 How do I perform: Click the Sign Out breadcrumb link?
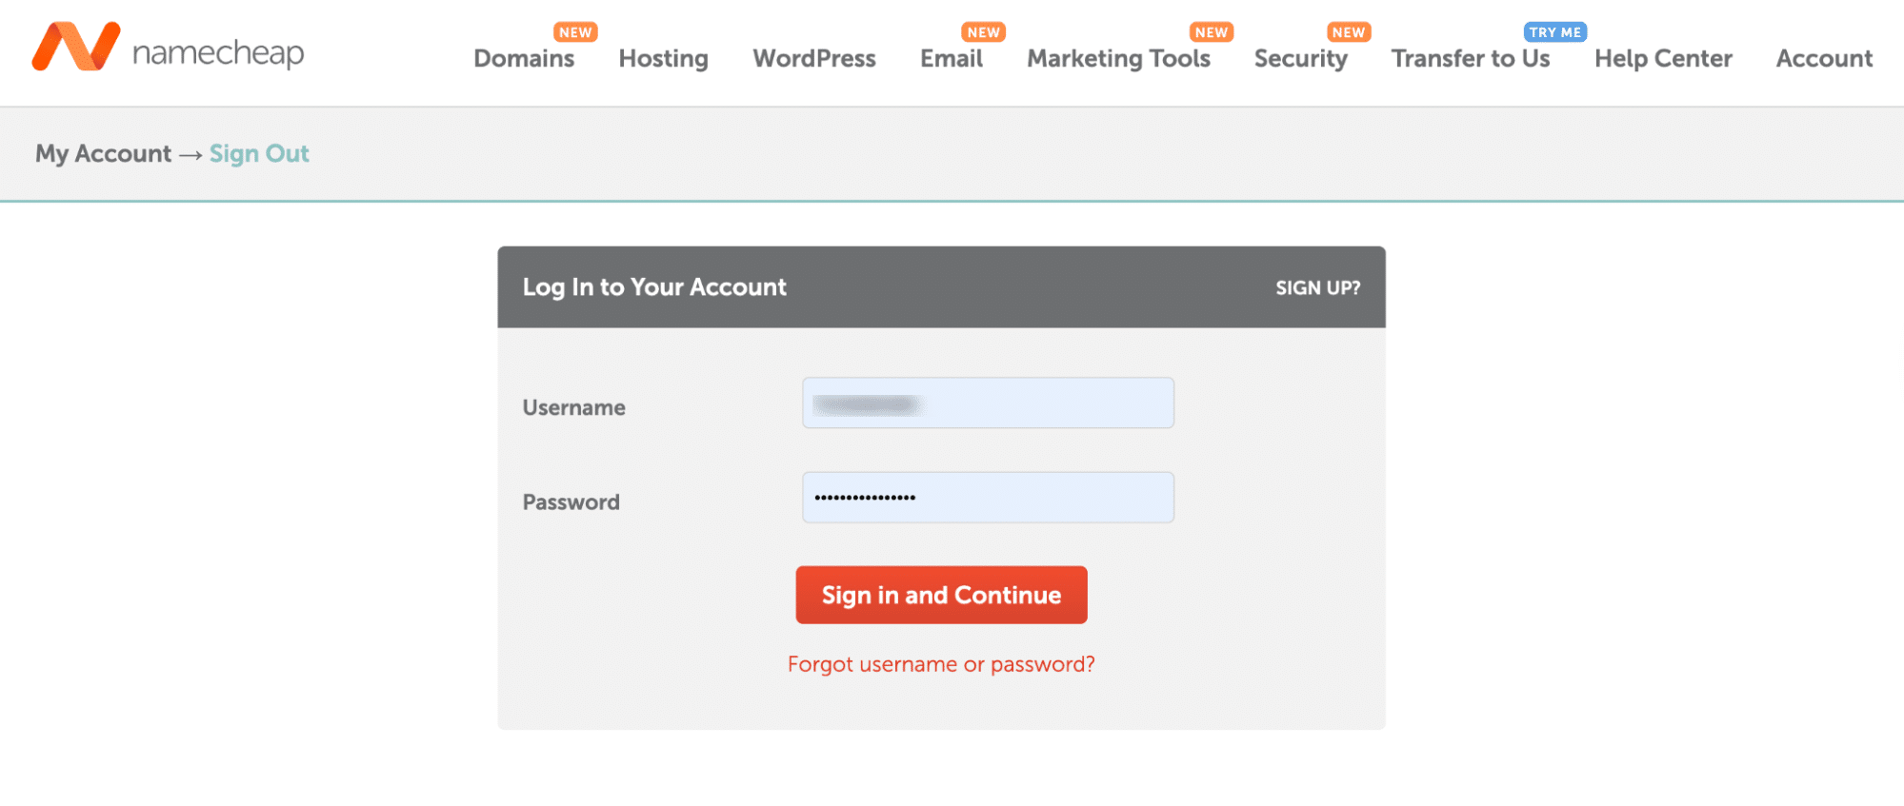coord(259,154)
